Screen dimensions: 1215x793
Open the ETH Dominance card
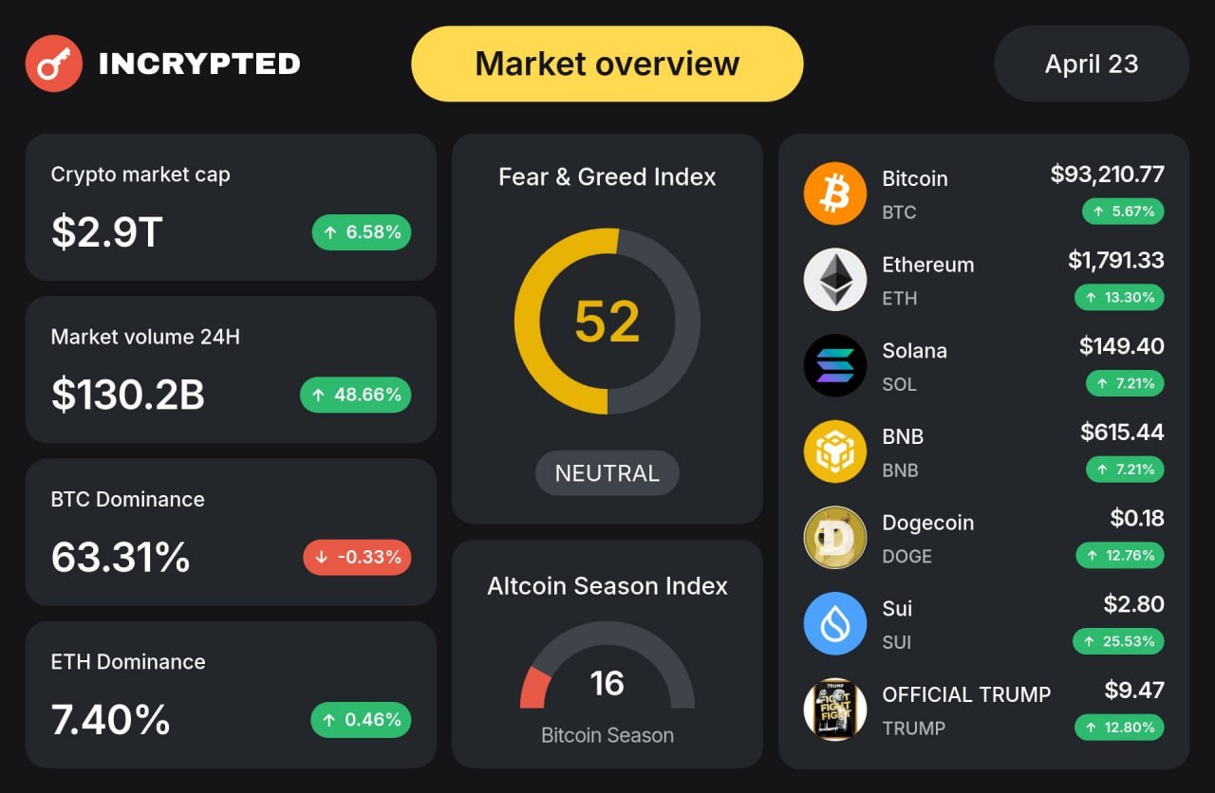point(231,694)
